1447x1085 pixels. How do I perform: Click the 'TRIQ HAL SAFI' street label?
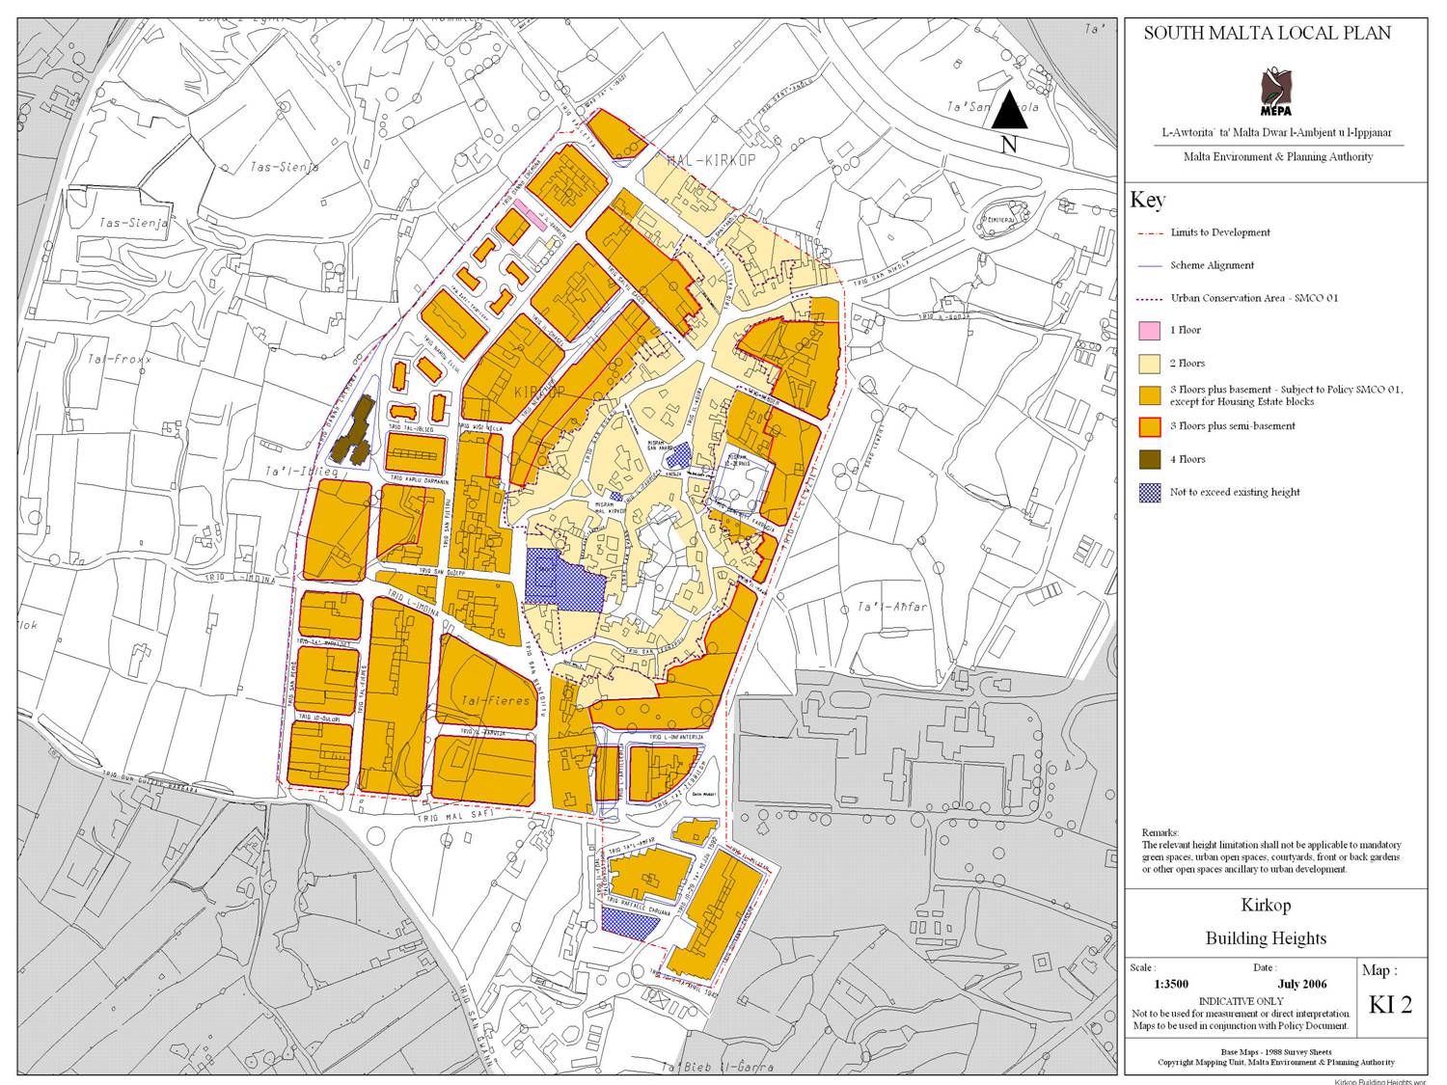click(x=455, y=816)
